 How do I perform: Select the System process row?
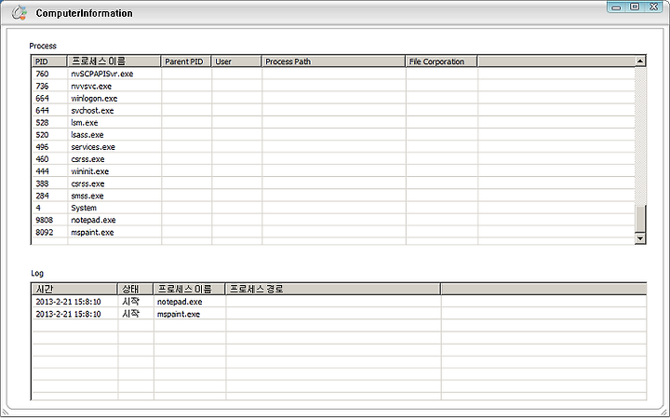334,208
